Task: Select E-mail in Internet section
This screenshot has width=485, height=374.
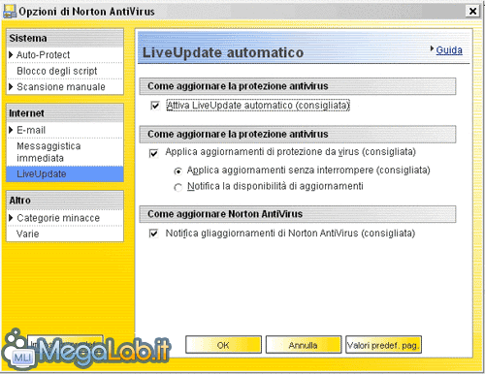Action: pyautogui.click(x=31, y=130)
